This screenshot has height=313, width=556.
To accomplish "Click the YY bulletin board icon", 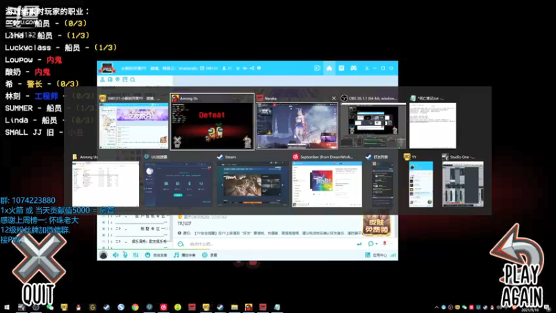I will pyautogui.click(x=125, y=79).
